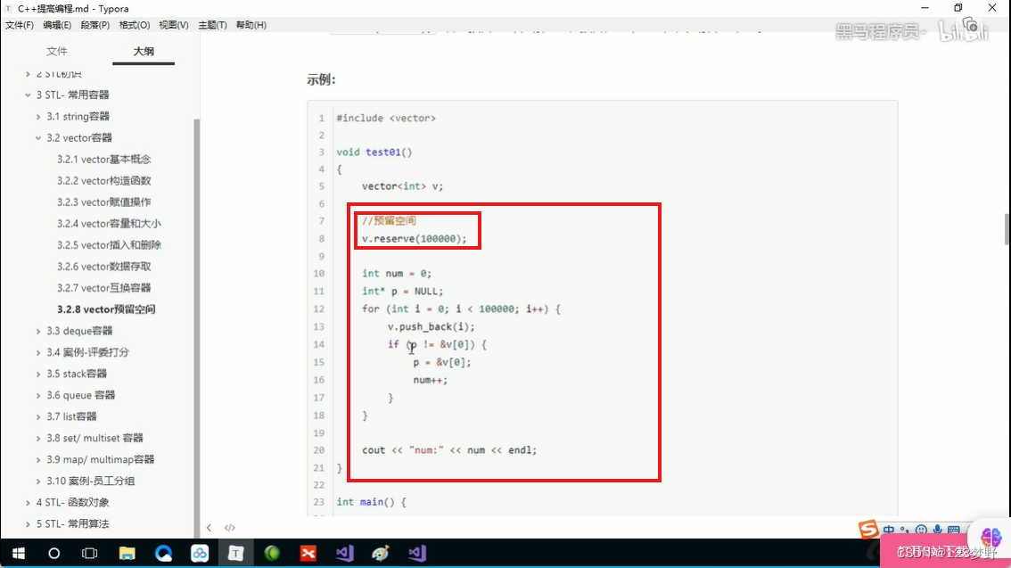
Task: Jump to 3.2.3 vector赋值操作 heading
Action: [103, 202]
